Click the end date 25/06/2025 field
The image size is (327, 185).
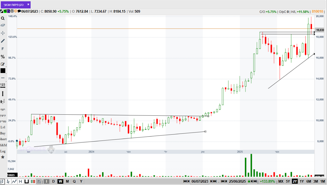coord(237,181)
